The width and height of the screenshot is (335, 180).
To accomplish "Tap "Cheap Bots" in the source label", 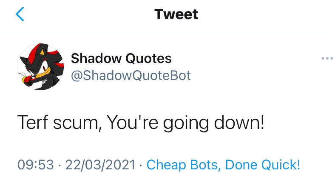I will click(x=182, y=164).
